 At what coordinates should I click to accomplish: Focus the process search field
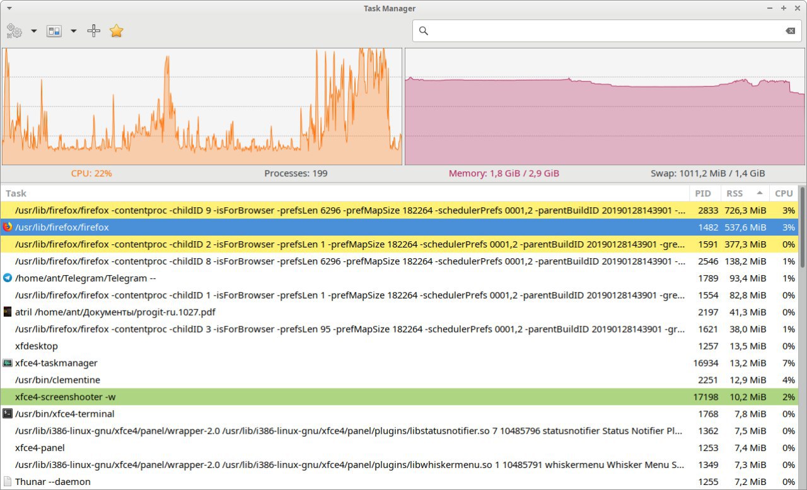pyautogui.click(x=607, y=31)
